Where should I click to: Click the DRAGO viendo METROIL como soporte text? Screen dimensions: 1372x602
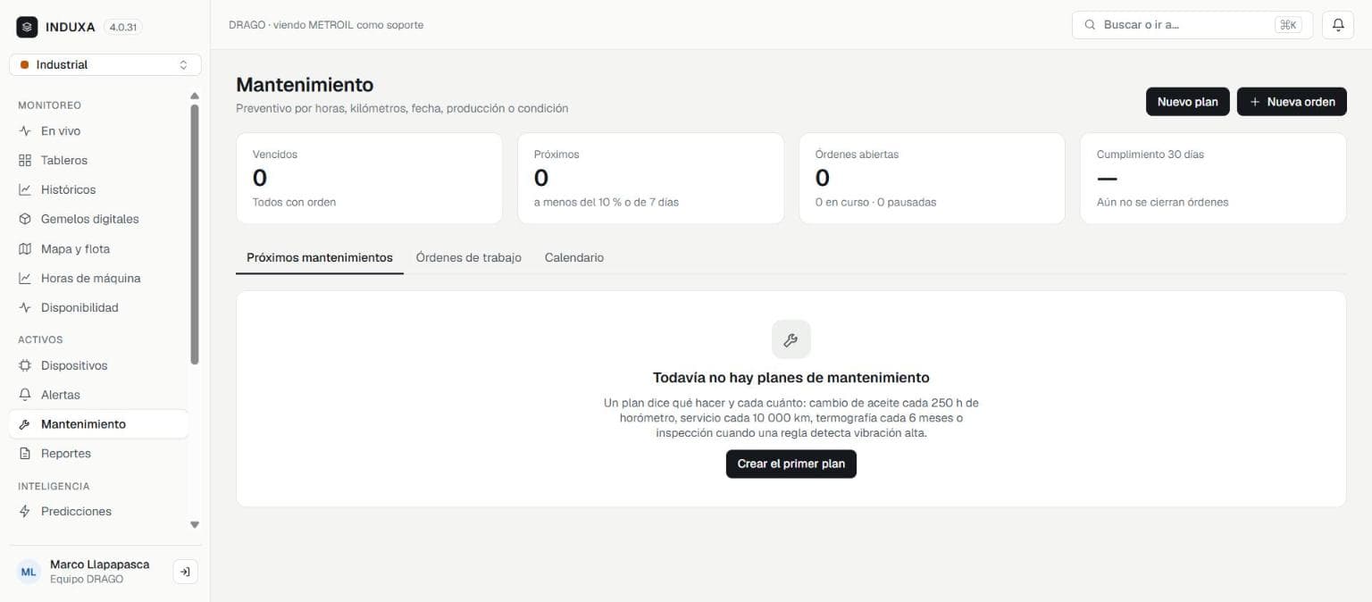click(326, 25)
